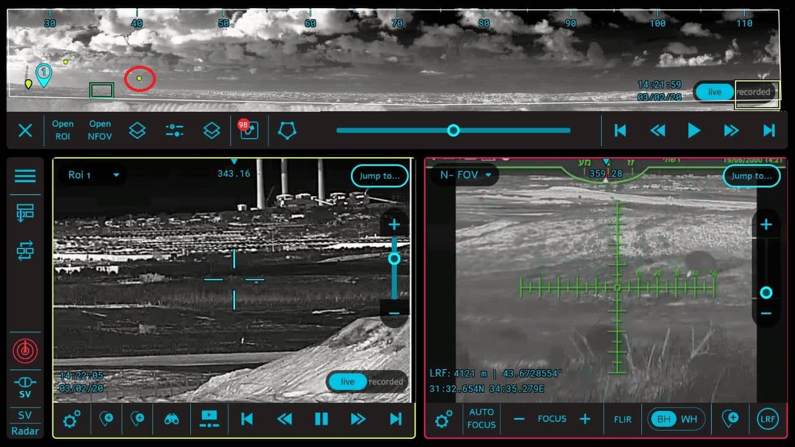Open the N-FOV field-of-view dropdown

(465, 174)
